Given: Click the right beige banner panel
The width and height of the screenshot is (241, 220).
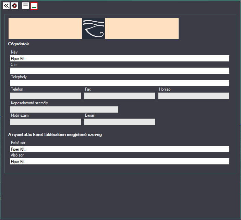Looking at the screenshot, I should pos(142,28).
